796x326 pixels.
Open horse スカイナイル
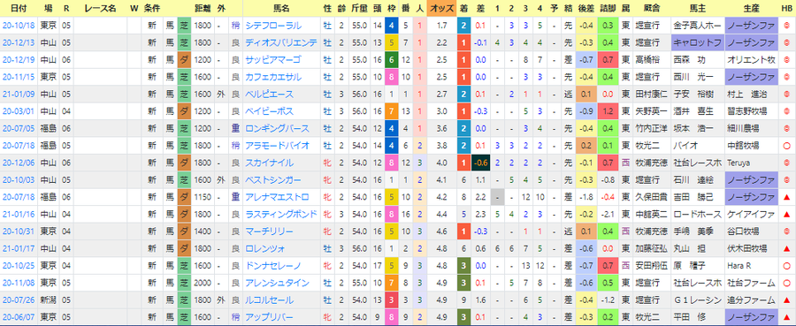pyautogui.click(x=270, y=163)
